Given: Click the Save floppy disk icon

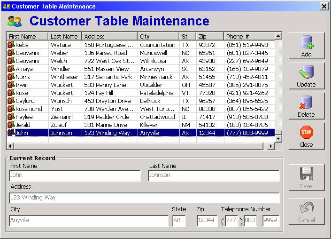Looking at the screenshot, I should (306, 174).
